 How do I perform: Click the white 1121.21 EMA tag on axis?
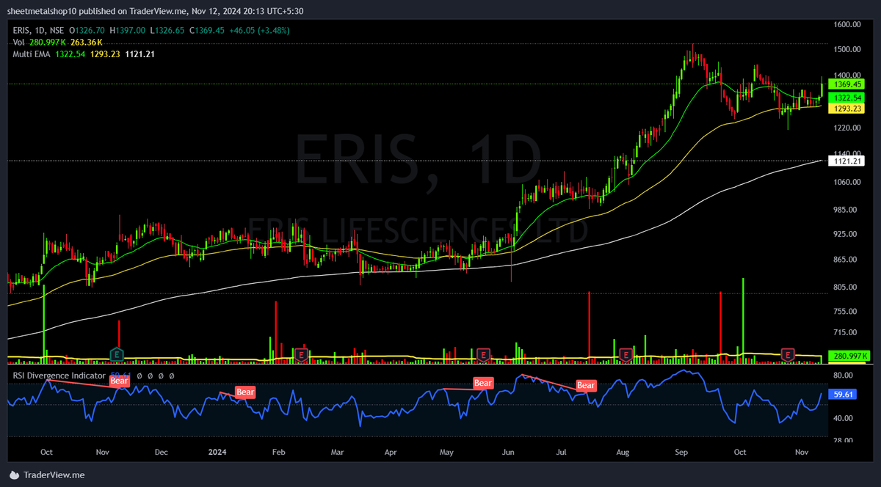[x=847, y=160]
